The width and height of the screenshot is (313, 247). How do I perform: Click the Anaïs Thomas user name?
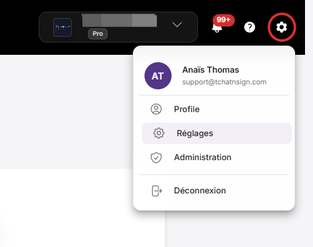tap(211, 70)
